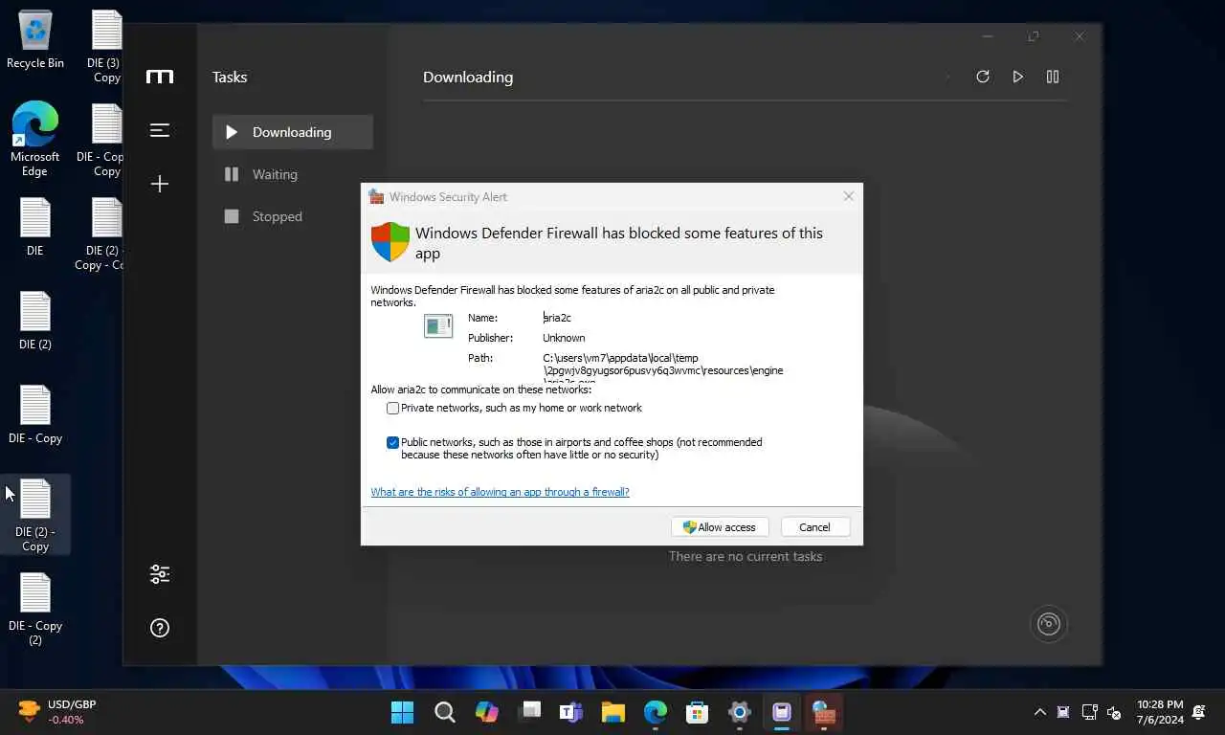Screen dimensions: 1225x735
Task: Add a new task with plus icon
Action: (x=160, y=184)
